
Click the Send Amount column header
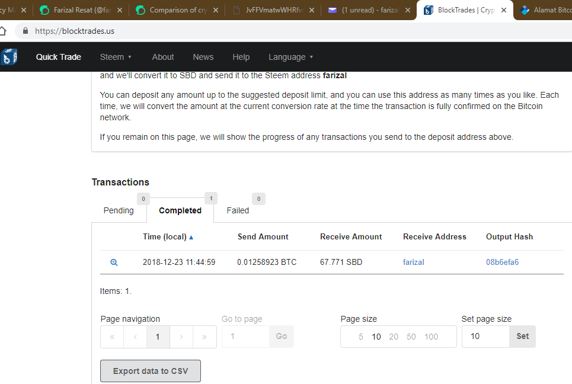pyautogui.click(x=263, y=236)
